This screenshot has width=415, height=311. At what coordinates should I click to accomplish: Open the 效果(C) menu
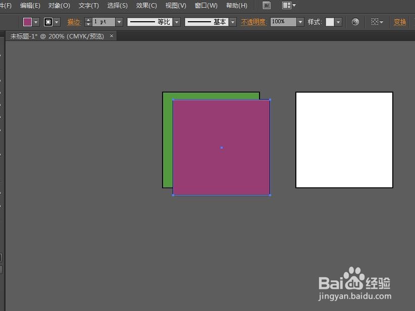[x=146, y=5]
